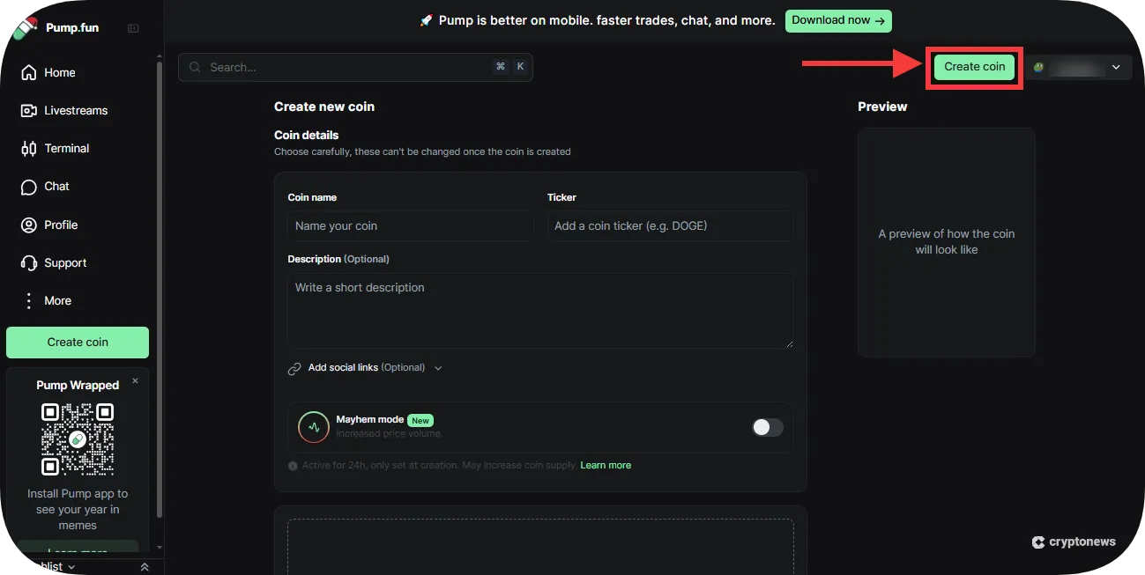Screen dimensions: 1145x575
Task: Go to Home via its house icon
Action: point(29,72)
